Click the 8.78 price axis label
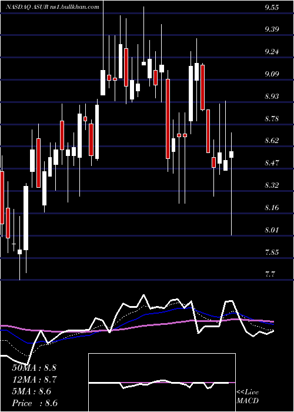 point(272,119)
